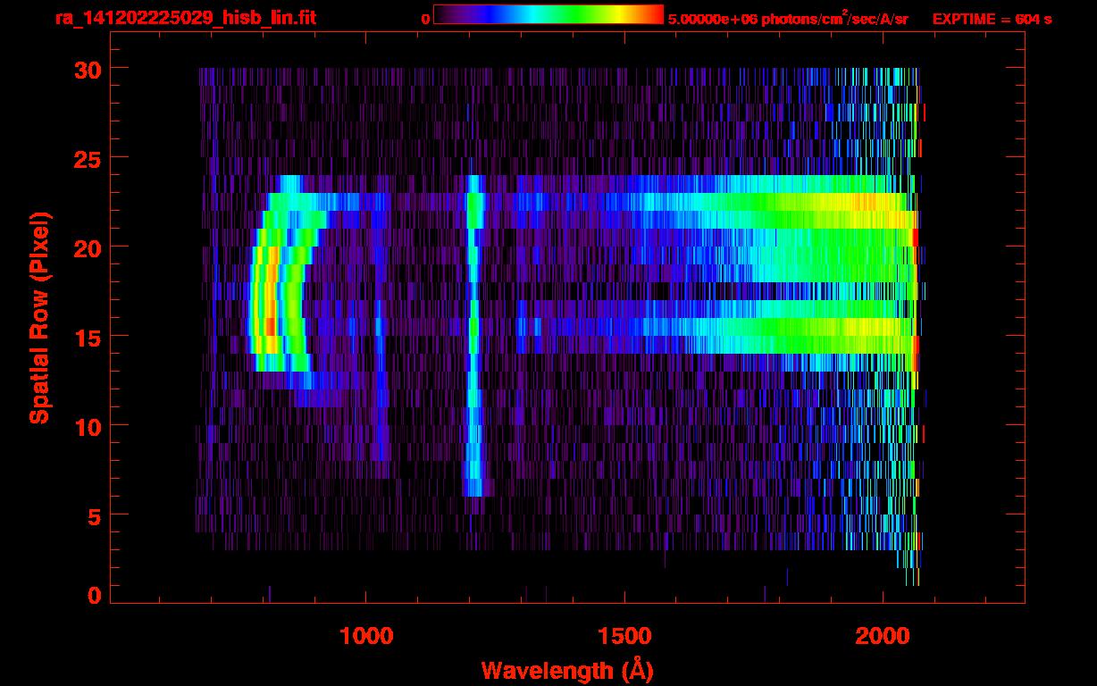Click the 2000 wavelength tick label
The width and height of the screenshot is (1097, 686).
click(x=883, y=636)
